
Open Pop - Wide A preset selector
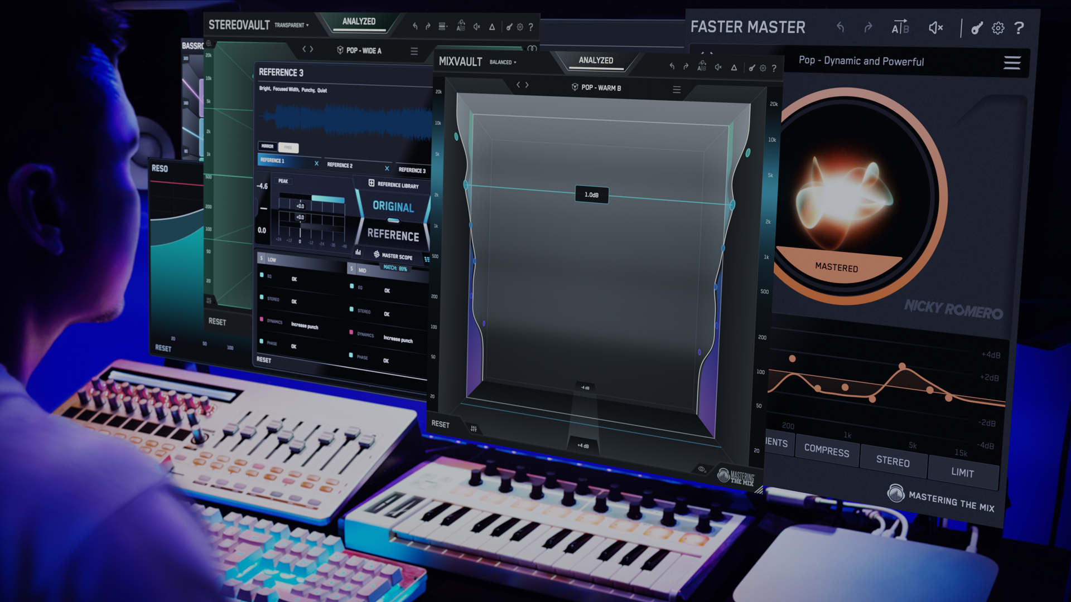360,51
